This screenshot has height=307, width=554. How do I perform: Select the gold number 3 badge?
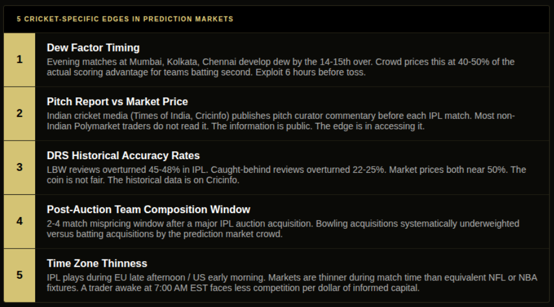[x=19, y=168]
